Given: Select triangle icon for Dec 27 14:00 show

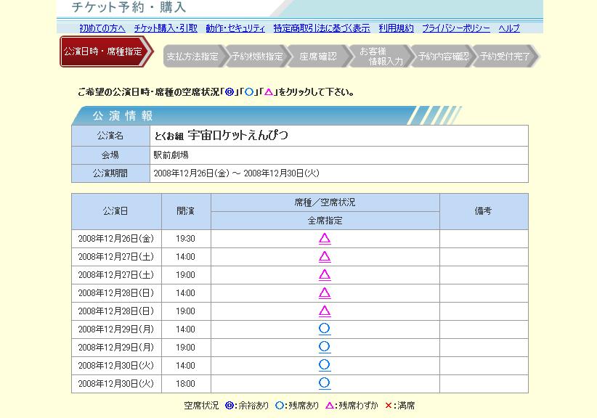Looking at the screenshot, I should pyautogui.click(x=325, y=257).
